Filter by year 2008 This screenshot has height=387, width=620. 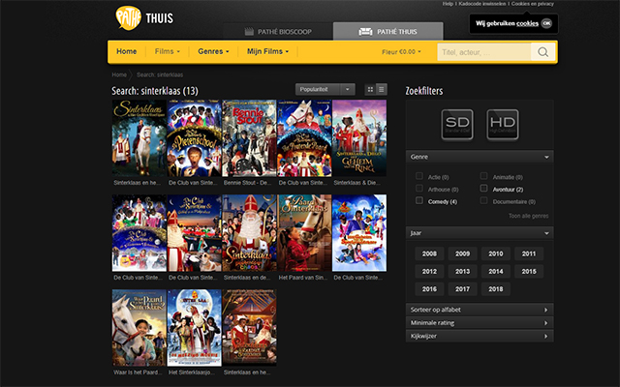click(429, 253)
